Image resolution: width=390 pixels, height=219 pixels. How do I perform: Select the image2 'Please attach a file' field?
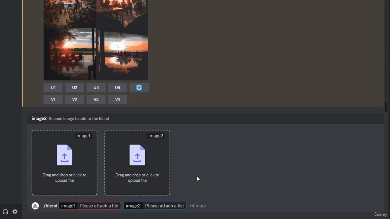click(155, 206)
